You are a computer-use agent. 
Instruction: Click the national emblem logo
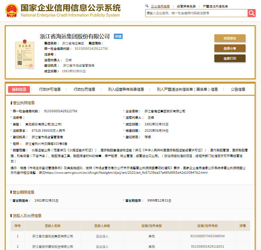tap(12, 11)
